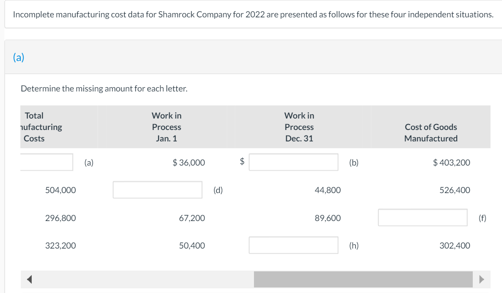This screenshot has width=502, height=293.
Task: Click the Total Manufacturing Costs column header
Action: (38, 127)
